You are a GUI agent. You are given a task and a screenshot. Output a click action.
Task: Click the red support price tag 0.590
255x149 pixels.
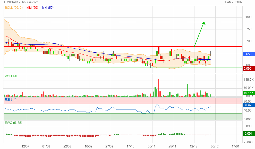point(249,68)
